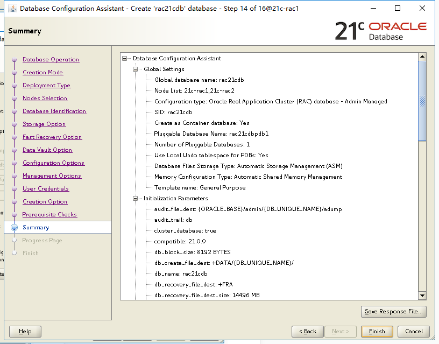
Task: Select the 'compatible: 21.0.0' row
Action: tap(180, 241)
